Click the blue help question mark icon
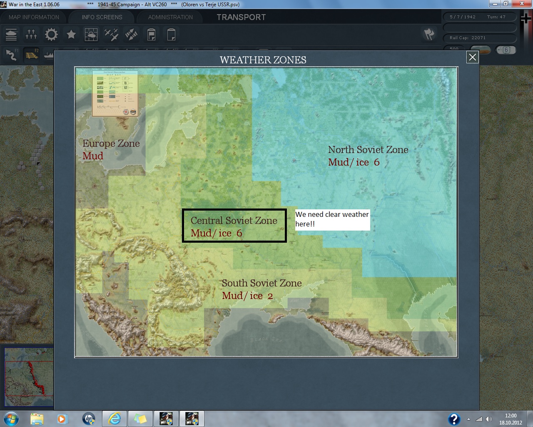 [454, 419]
